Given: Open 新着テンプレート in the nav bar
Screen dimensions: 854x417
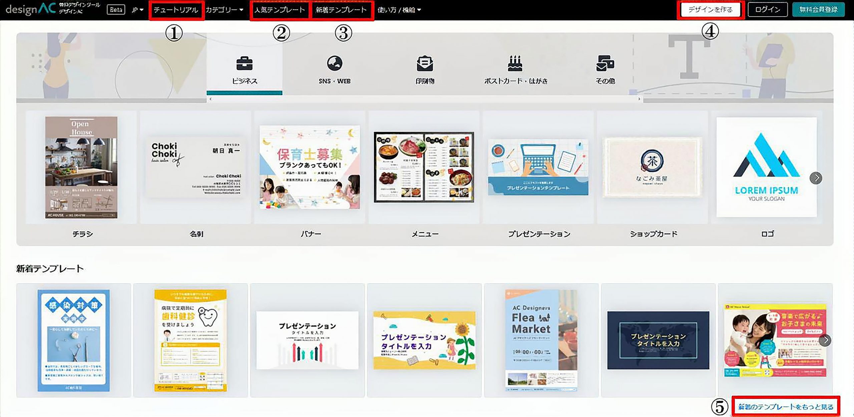Looking at the screenshot, I should (x=341, y=10).
